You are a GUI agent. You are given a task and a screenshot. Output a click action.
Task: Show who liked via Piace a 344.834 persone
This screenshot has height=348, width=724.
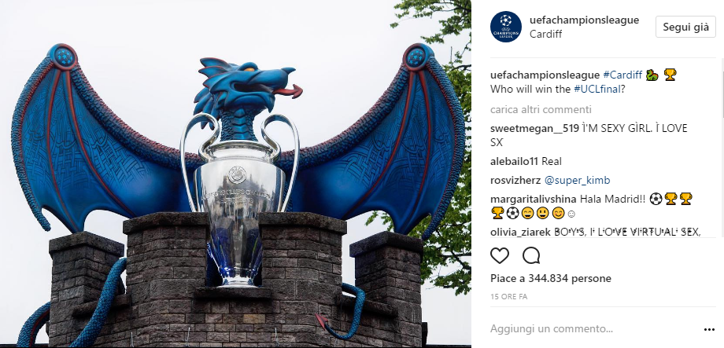tap(551, 278)
